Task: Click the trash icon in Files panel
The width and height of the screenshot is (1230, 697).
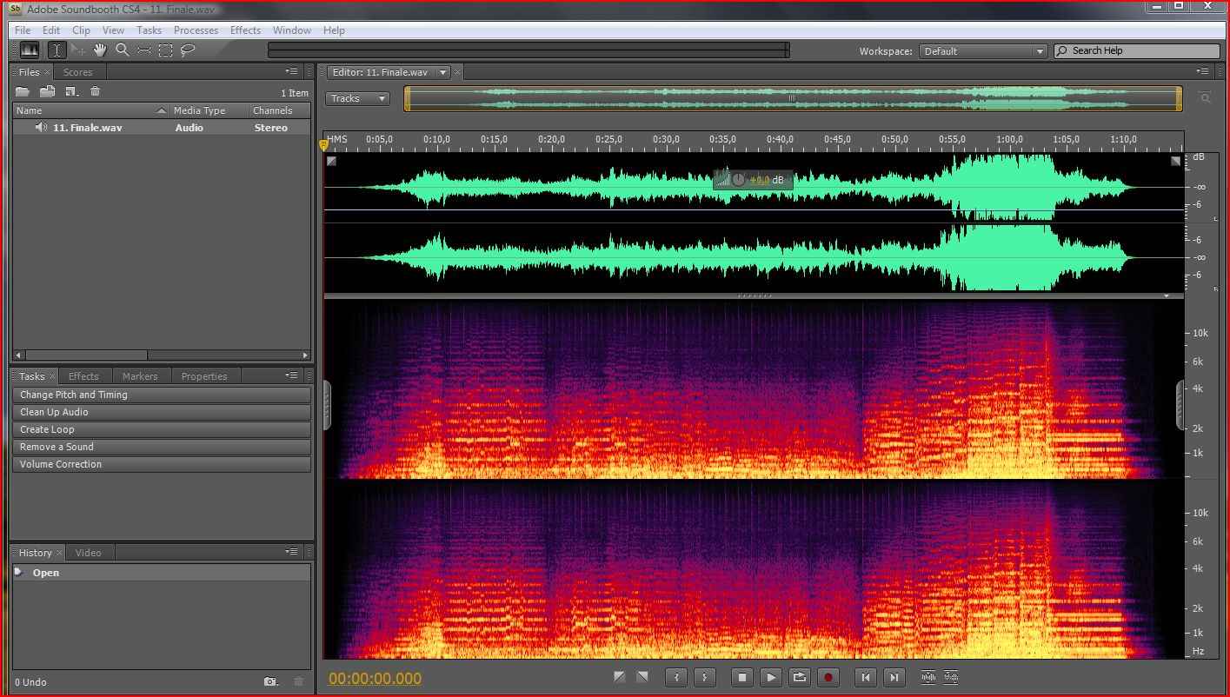Action: pyautogui.click(x=96, y=92)
